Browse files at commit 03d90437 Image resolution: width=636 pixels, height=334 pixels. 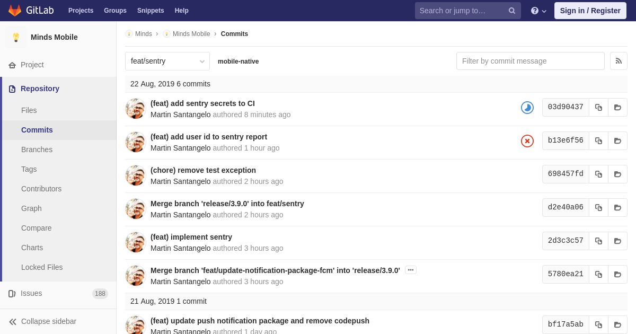[617, 107]
